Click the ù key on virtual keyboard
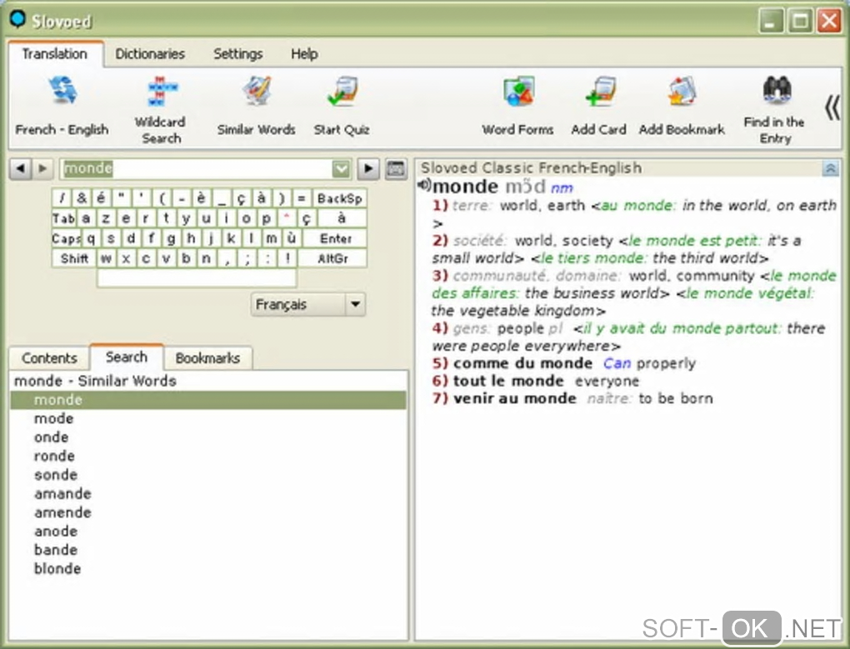 292,238
